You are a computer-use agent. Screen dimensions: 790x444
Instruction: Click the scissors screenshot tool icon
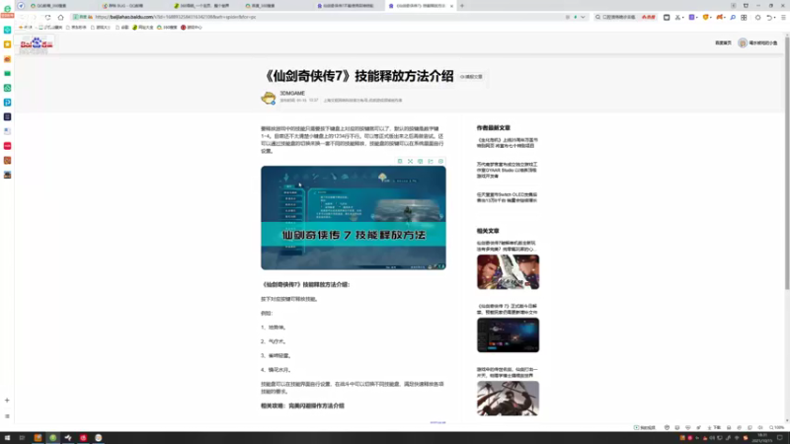click(x=677, y=17)
